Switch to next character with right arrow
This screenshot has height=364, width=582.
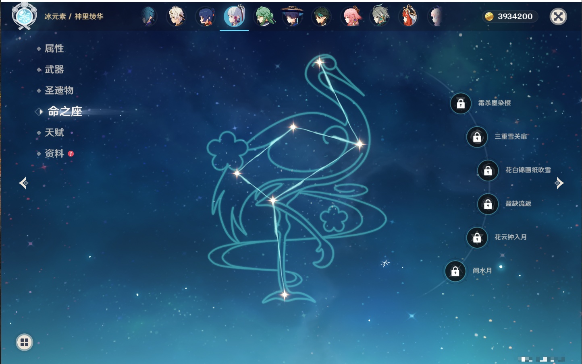559,183
